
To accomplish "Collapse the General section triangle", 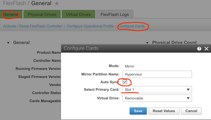I will pos(8,43).
